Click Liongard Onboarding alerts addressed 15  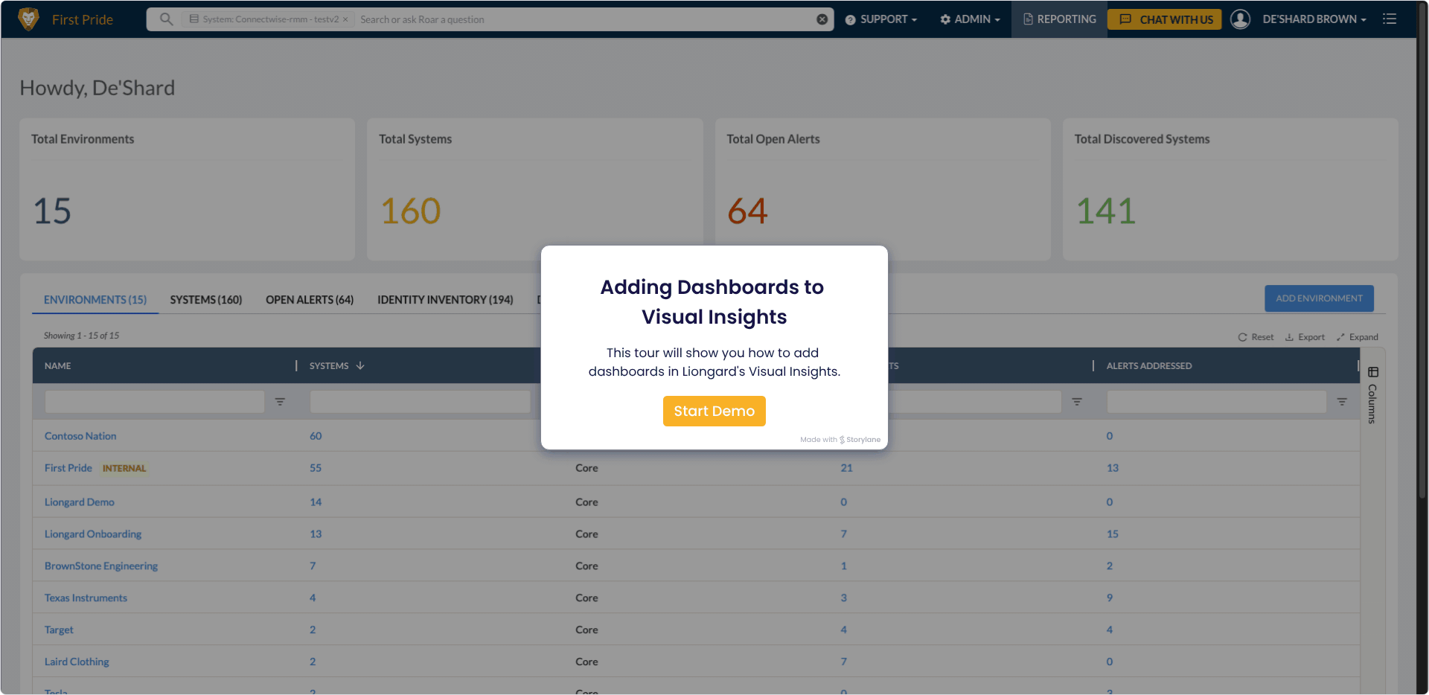1113,534
